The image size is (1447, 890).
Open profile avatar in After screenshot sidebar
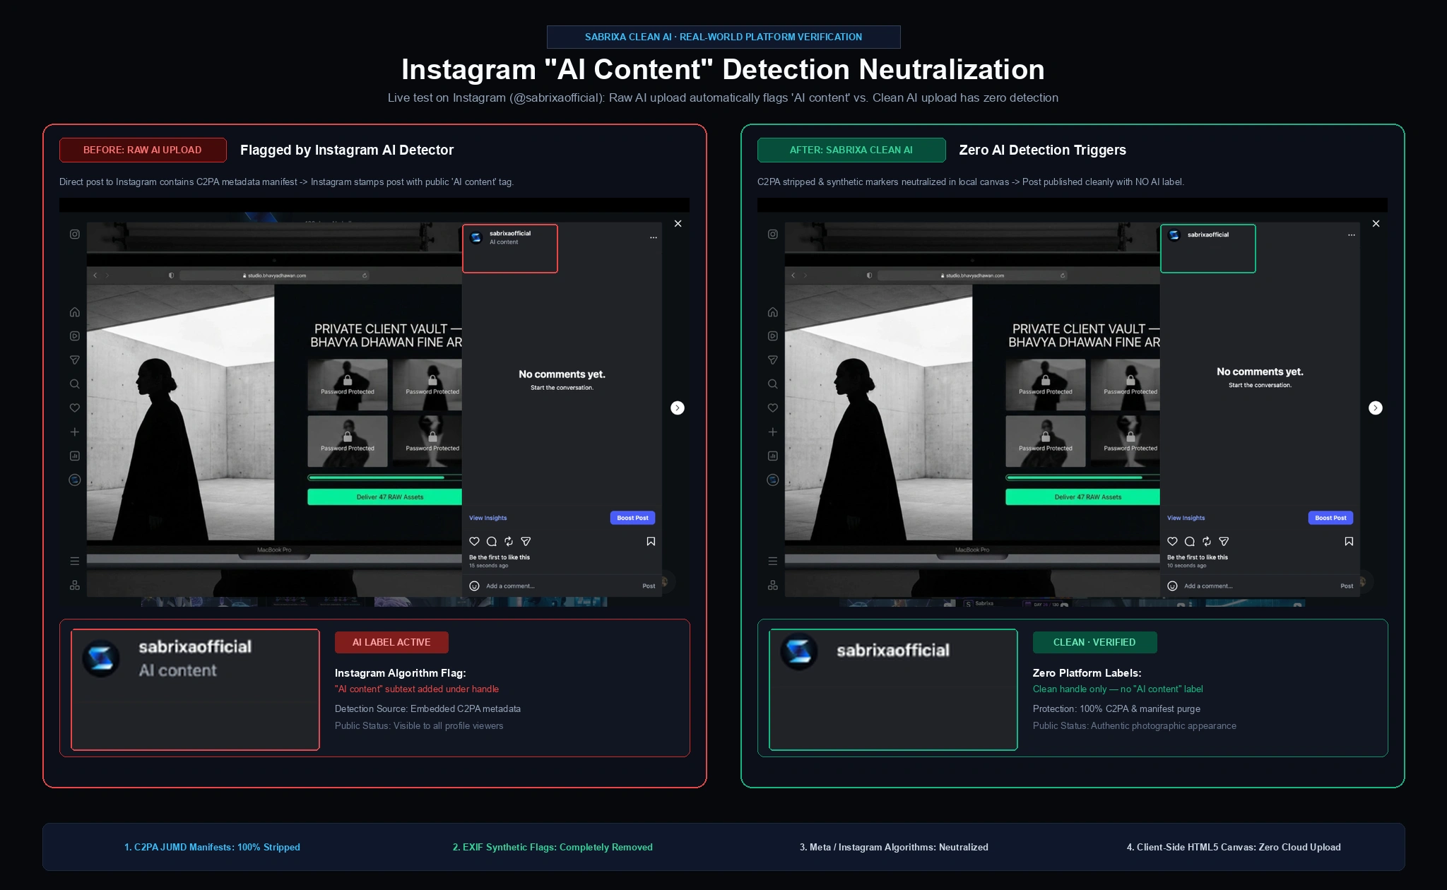(773, 480)
